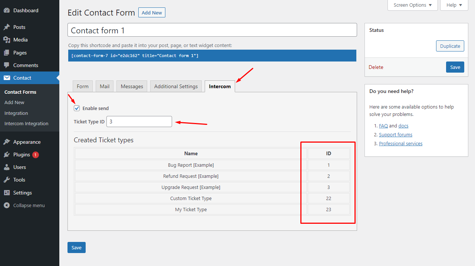Image resolution: width=475 pixels, height=266 pixels.
Task: Click the Appearance paintbrush icon
Action: pos(7,142)
